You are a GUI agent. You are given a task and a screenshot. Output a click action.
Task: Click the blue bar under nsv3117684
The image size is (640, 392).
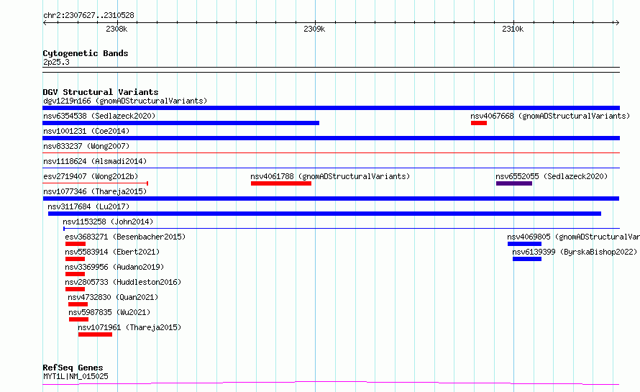coord(324,214)
